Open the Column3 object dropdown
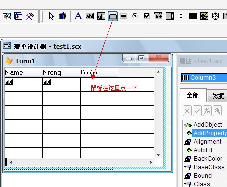This screenshot has width=227, height=187. [204, 78]
